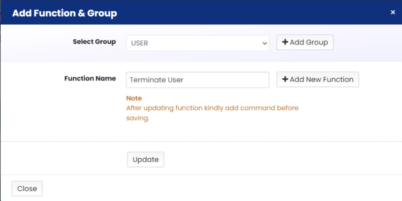Open the Select Group dropdown showing USER

point(197,43)
